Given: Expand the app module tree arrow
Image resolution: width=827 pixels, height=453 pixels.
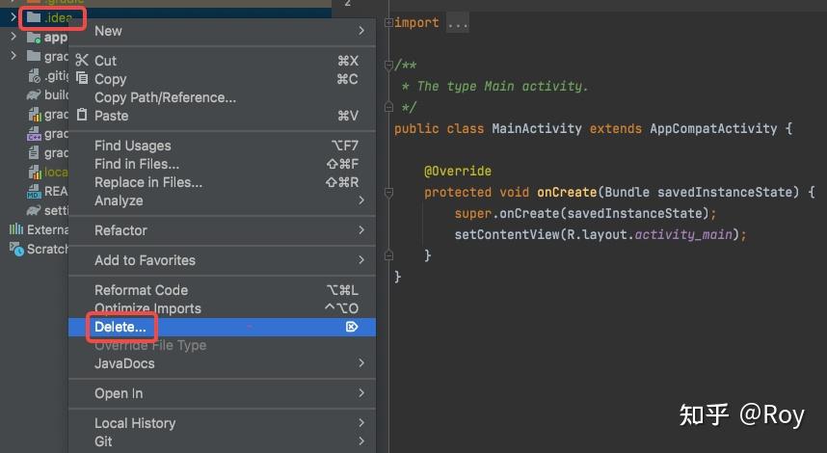Looking at the screenshot, I should (x=13, y=38).
